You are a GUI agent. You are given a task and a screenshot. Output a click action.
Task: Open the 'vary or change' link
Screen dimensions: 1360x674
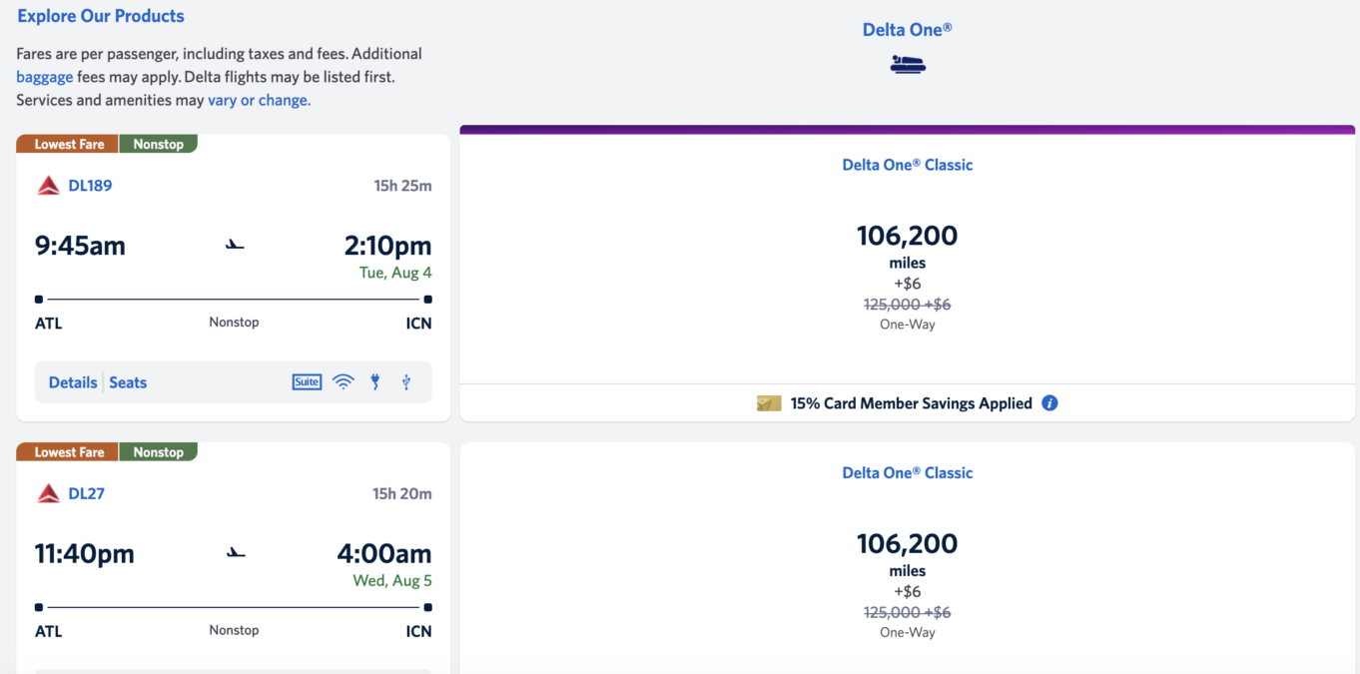click(x=259, y=100)
